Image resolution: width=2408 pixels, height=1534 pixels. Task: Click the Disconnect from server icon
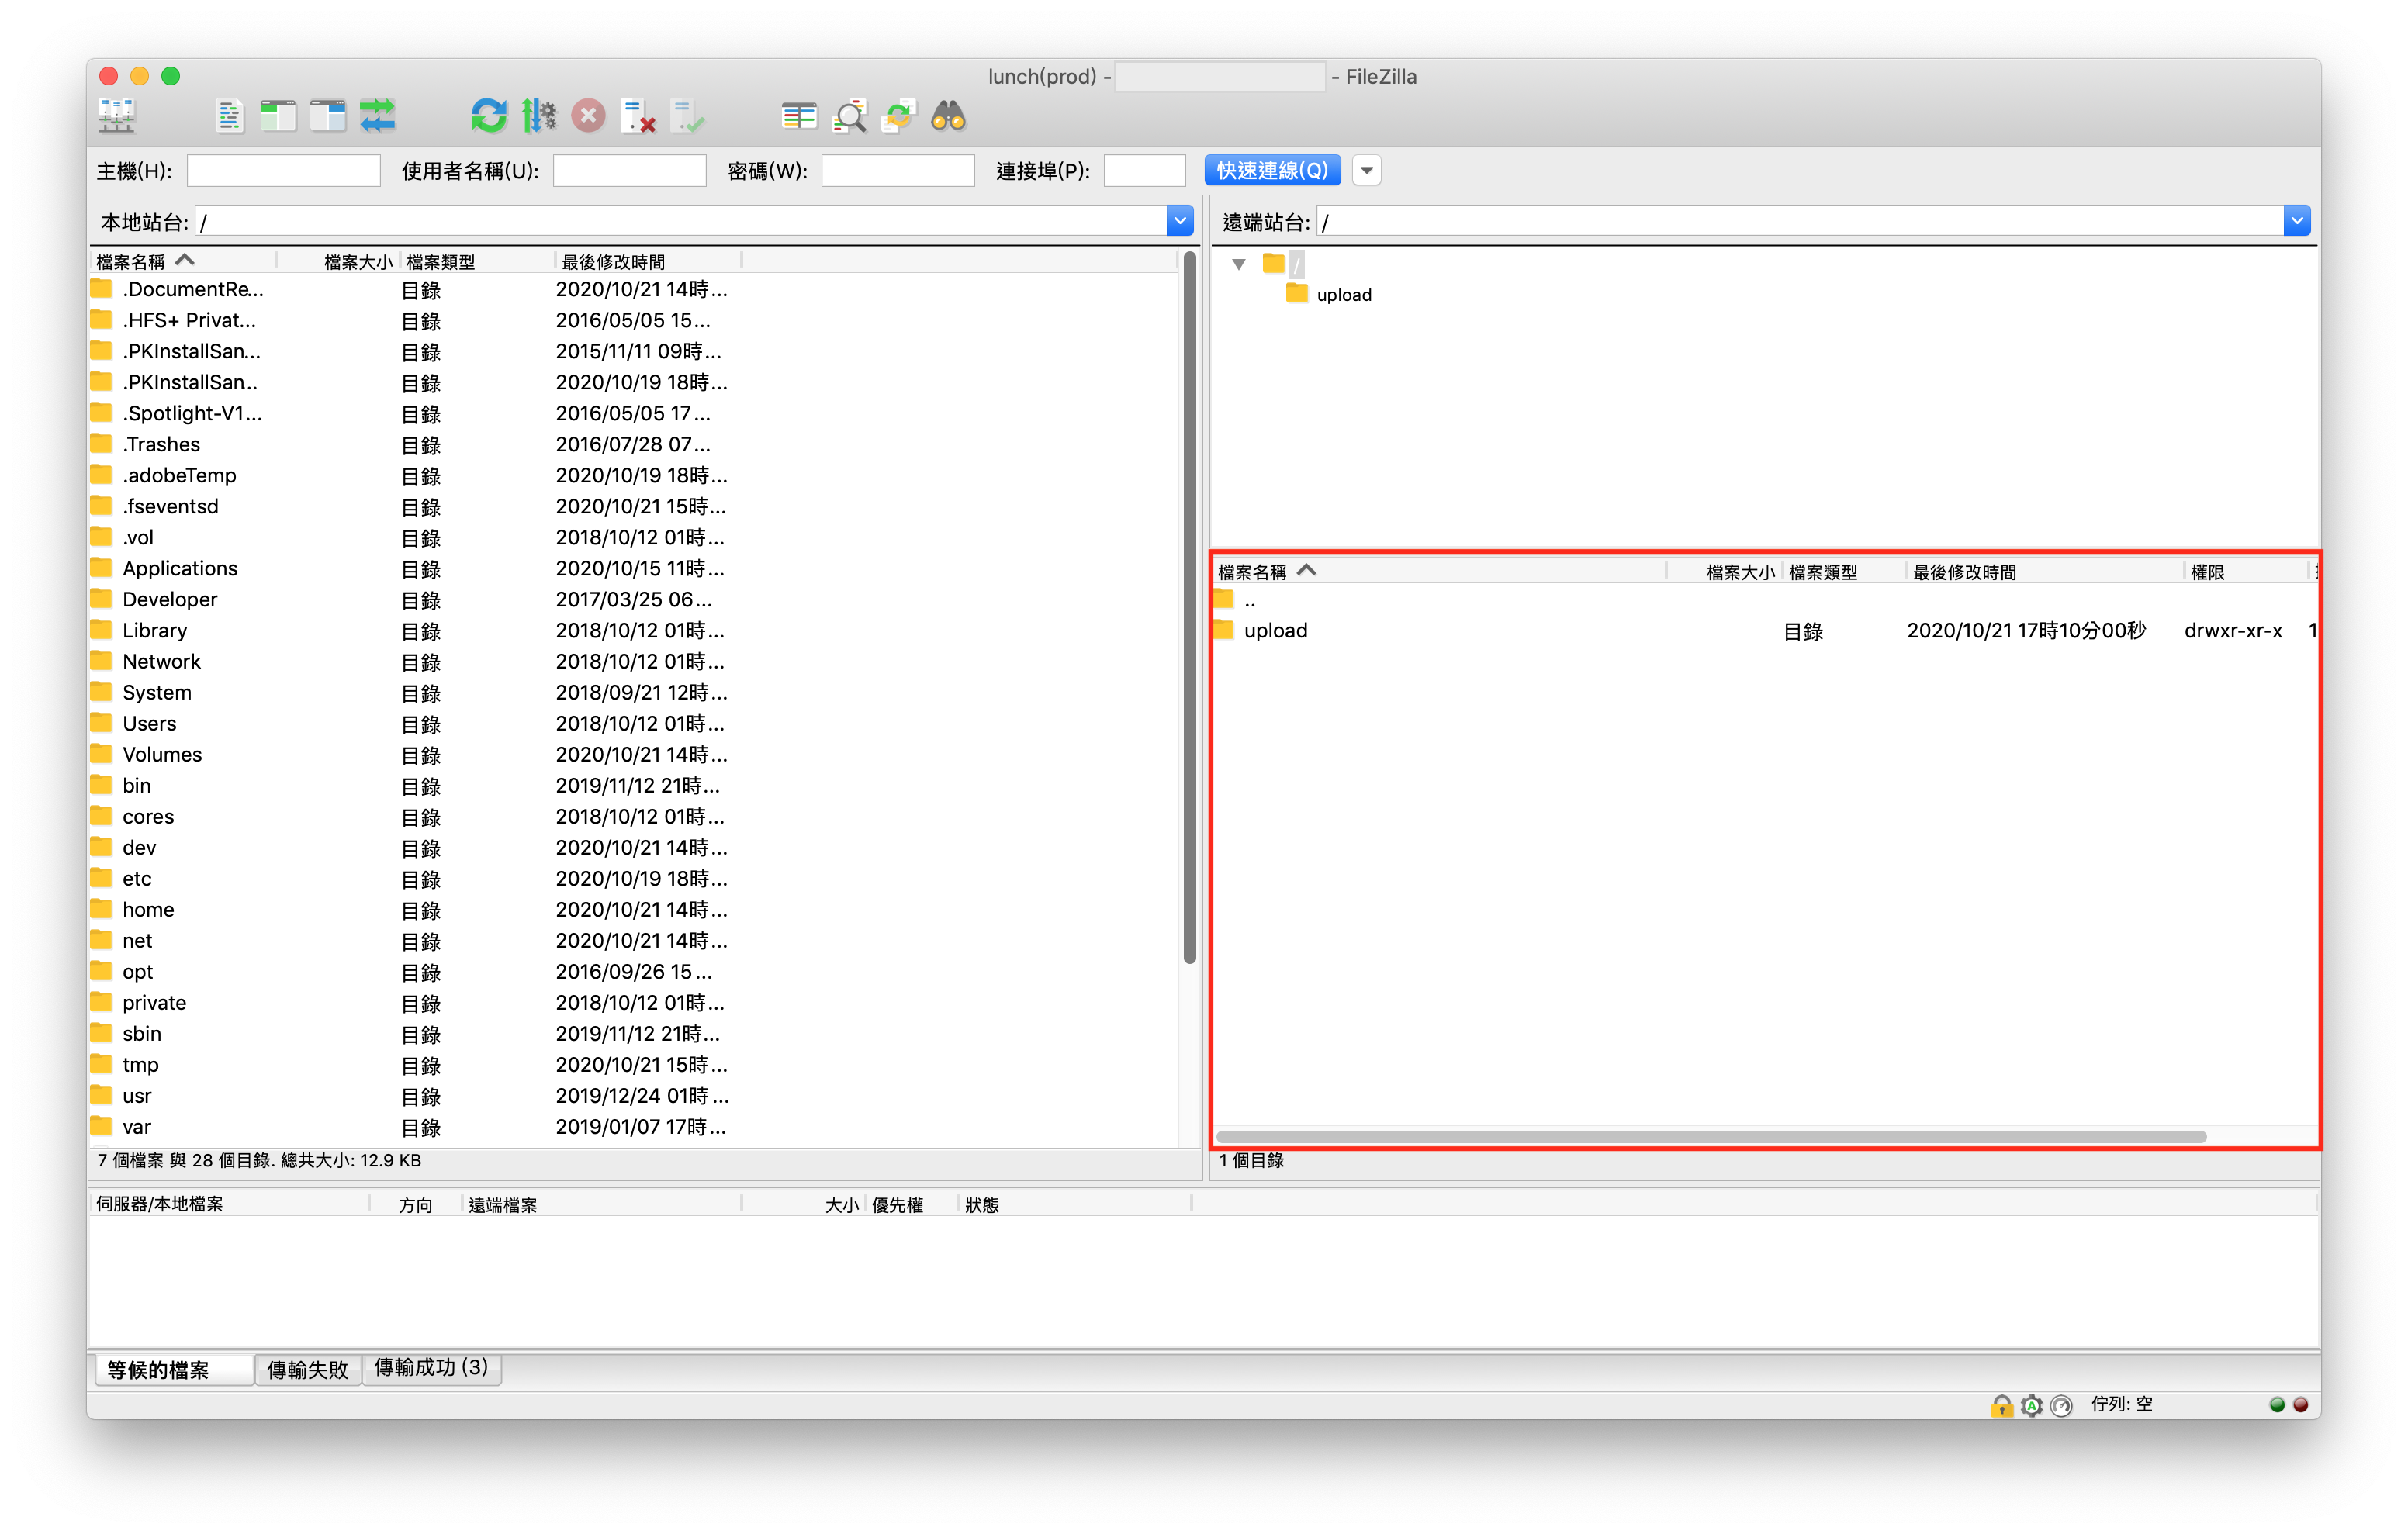(639, 118)
